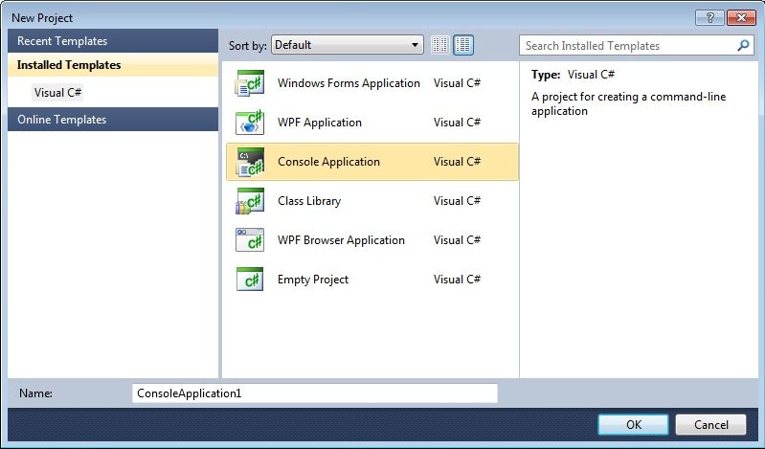Image resolution: width=765 pixels, height=449 pixels.
Task: Expand the Online Templates section
Action: [113, 120]
